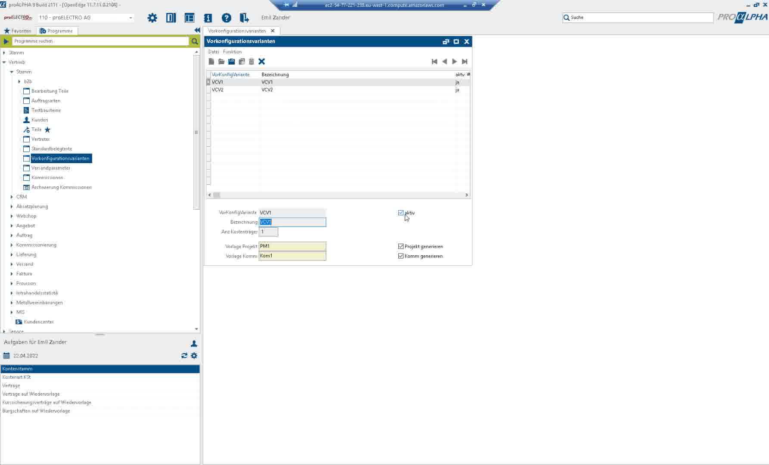This screenshot has height=465, width=769.
Task: Open the settings gear in top toolbar
Action: point(152,18)
